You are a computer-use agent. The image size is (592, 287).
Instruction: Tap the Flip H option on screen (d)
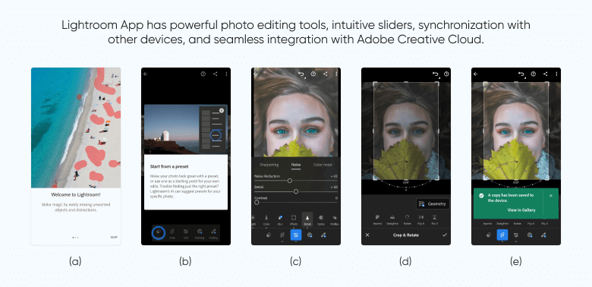click(421, 219)
